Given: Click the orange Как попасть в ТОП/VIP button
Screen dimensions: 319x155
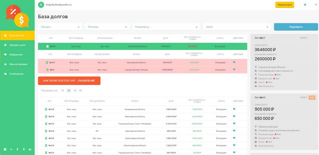Looking at the screenshot, I should [69, 81].
